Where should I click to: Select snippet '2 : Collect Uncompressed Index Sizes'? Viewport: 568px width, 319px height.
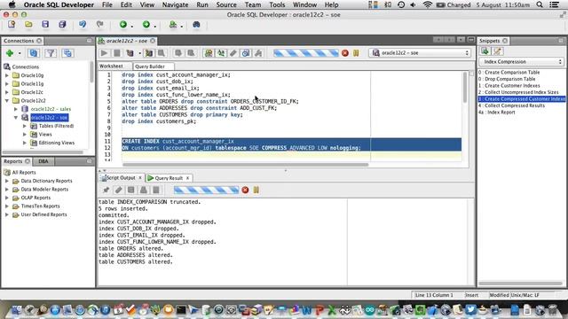coord(518,92)
